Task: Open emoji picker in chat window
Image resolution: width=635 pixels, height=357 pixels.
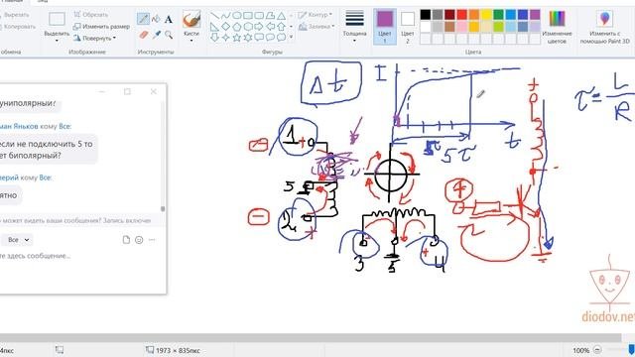Action: [139, 240]
